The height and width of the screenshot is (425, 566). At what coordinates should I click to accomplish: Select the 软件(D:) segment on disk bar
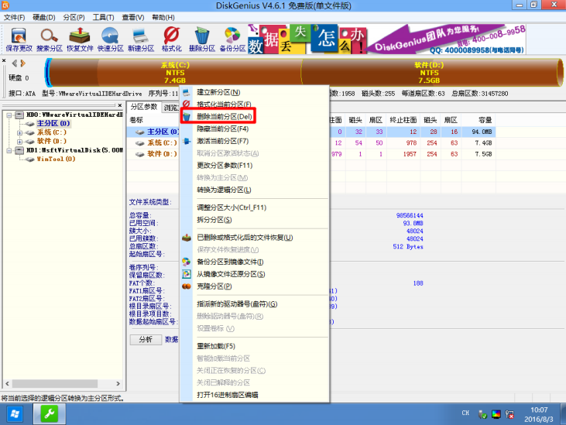429,73
